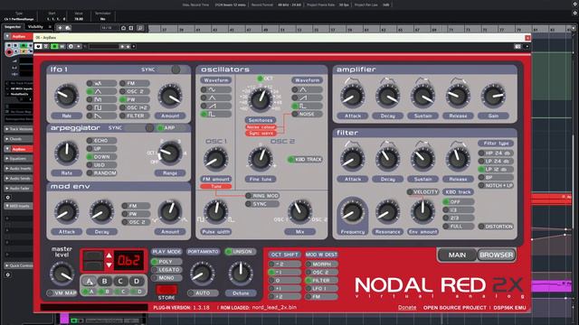Image resolution: width=579 pixels, height=325 pixels.
Task: Click program up arrow beside display
Action: (x=109, y=255)
